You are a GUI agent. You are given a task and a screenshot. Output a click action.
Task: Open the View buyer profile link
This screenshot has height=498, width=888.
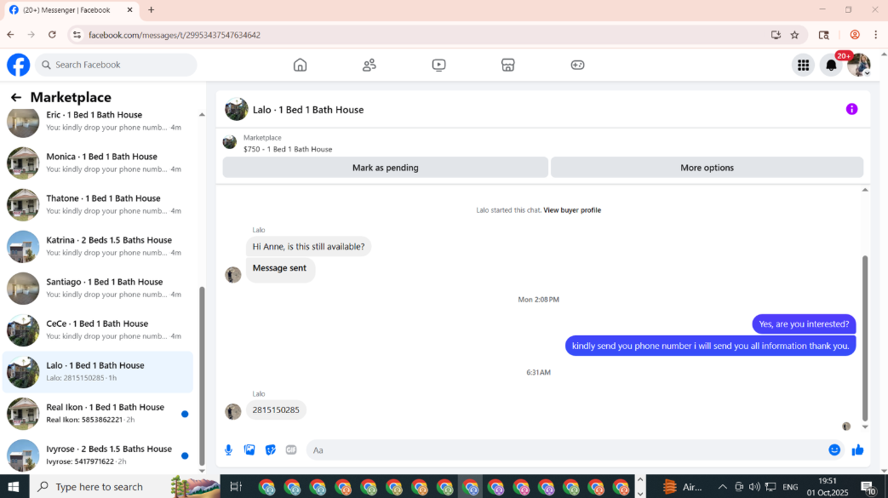tap(572, 210)
